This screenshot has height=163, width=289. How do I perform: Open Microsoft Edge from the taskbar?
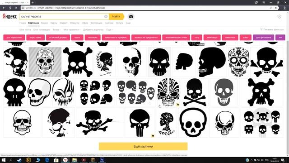tap(47, 160)
